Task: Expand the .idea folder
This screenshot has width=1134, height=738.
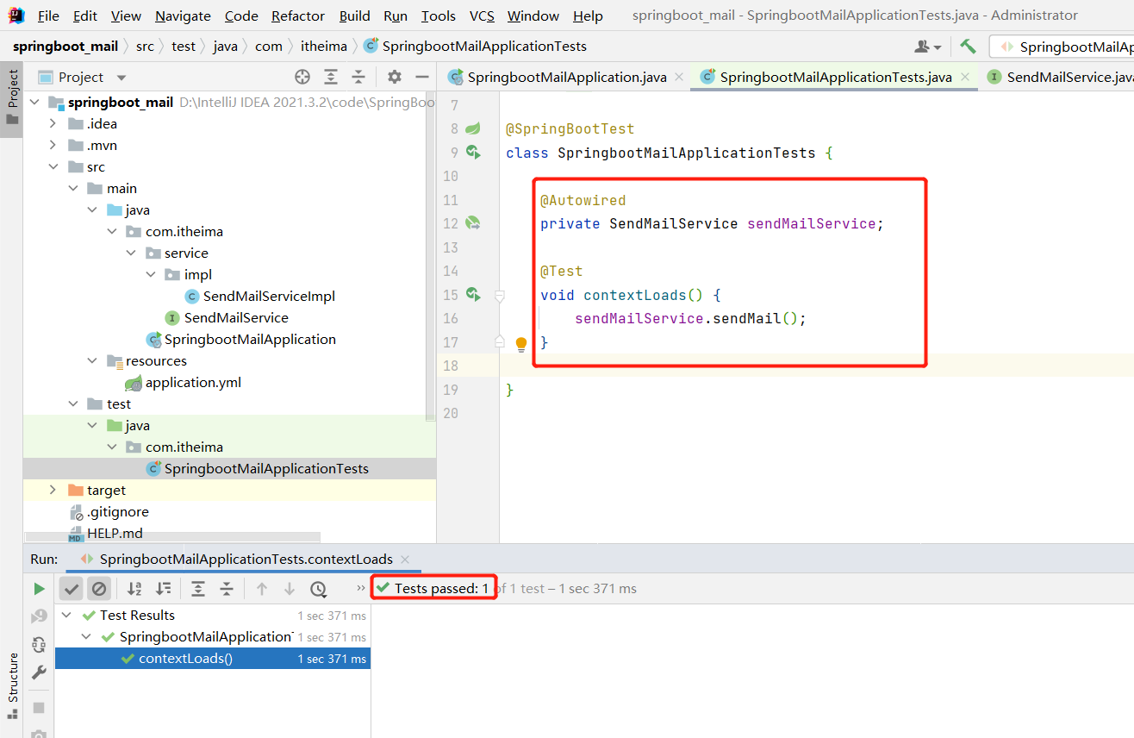Action: [x=53, y=123]
